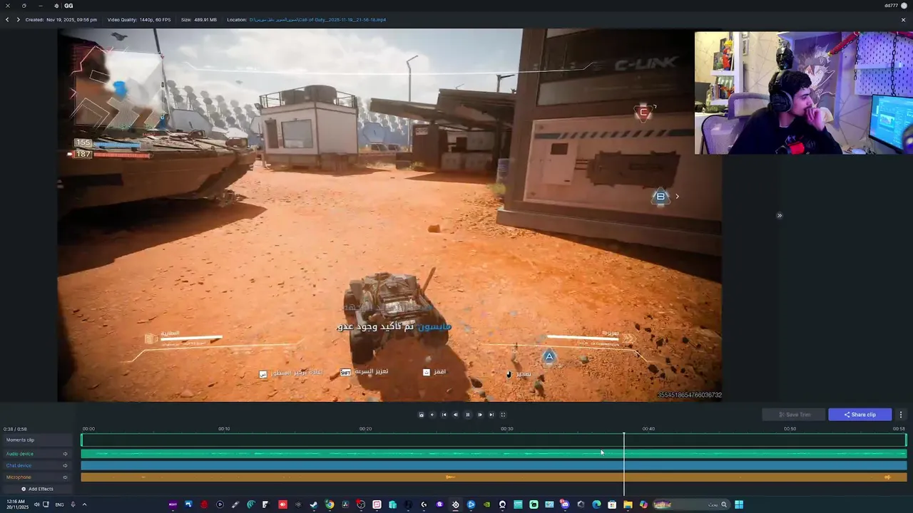Open SteelSeries GG taskbar icon
Image resolution: width=913 pixels, height=513 pixels.
click(x=455, y=504)
